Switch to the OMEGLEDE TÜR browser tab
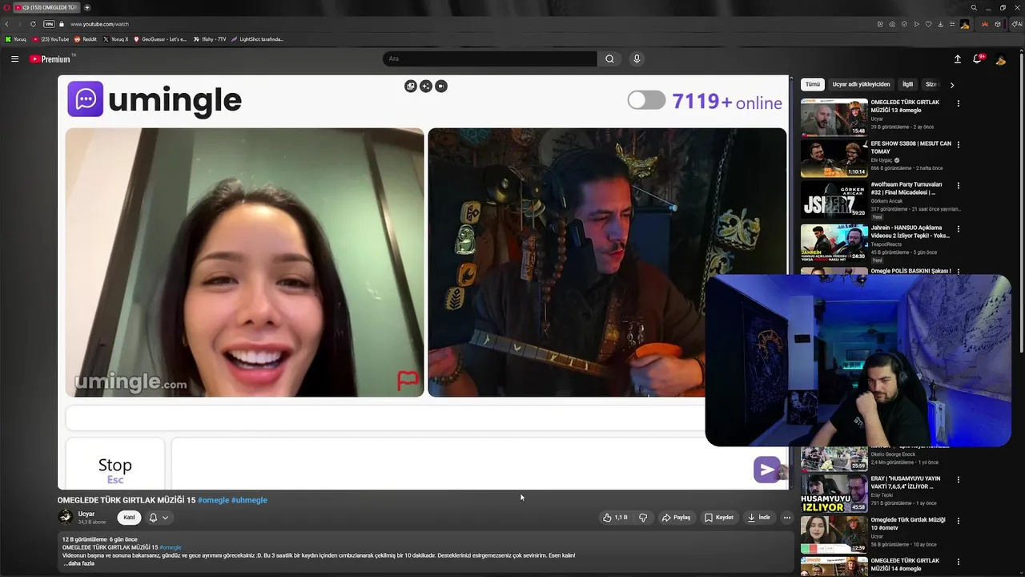This screenshot has height=577, width=1025. click(x=46, y=7)
